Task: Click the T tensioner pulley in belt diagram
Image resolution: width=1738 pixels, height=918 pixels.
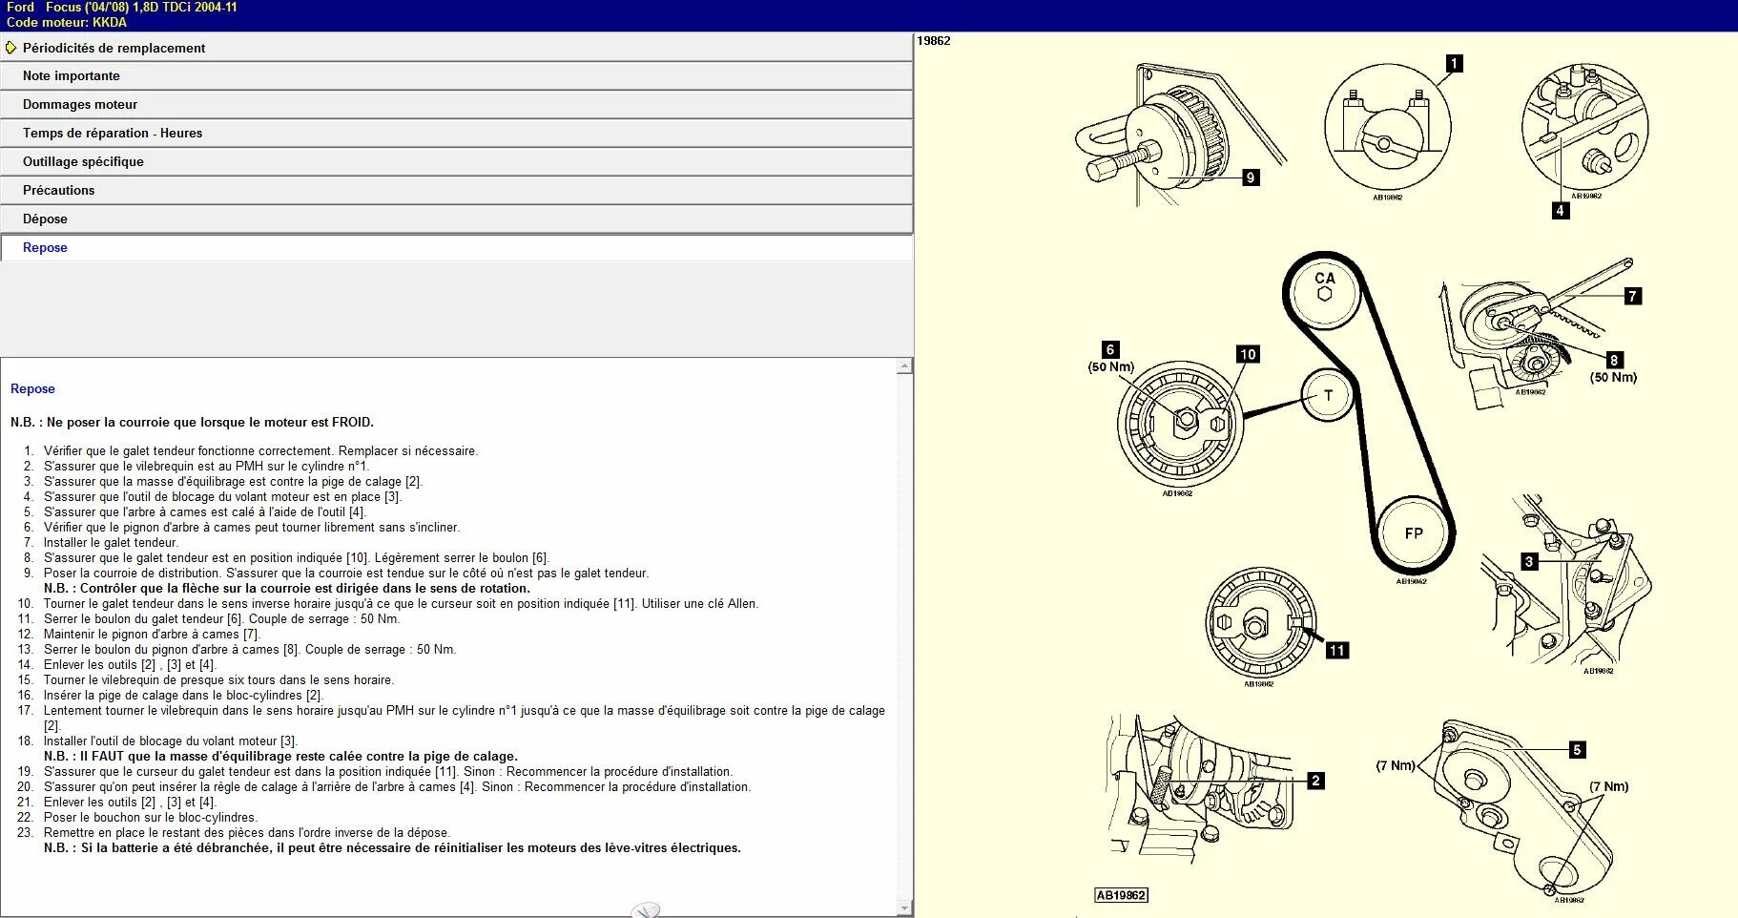Action: pyautogui.click(x=1328, y=395)
